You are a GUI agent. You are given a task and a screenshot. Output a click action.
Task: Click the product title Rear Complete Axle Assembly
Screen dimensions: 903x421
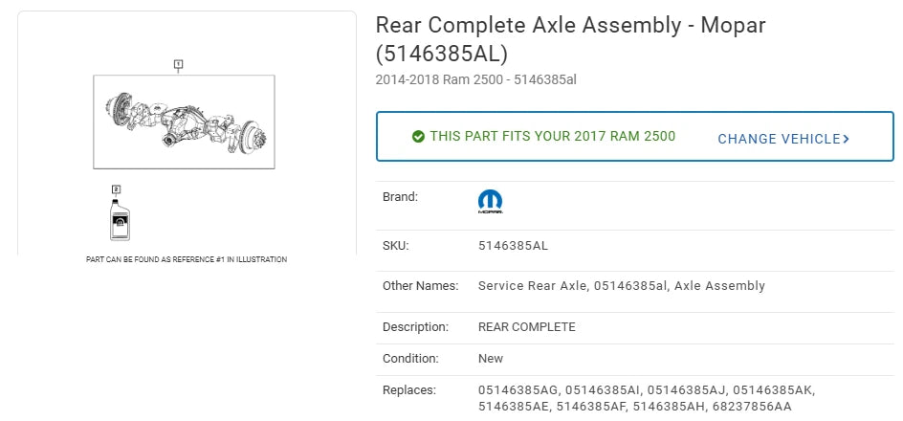(571, 39)
